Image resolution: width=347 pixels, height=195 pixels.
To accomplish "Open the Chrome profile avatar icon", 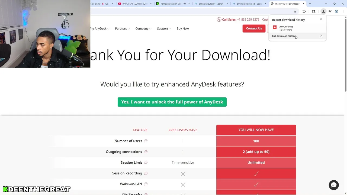I will pos(336,11).
